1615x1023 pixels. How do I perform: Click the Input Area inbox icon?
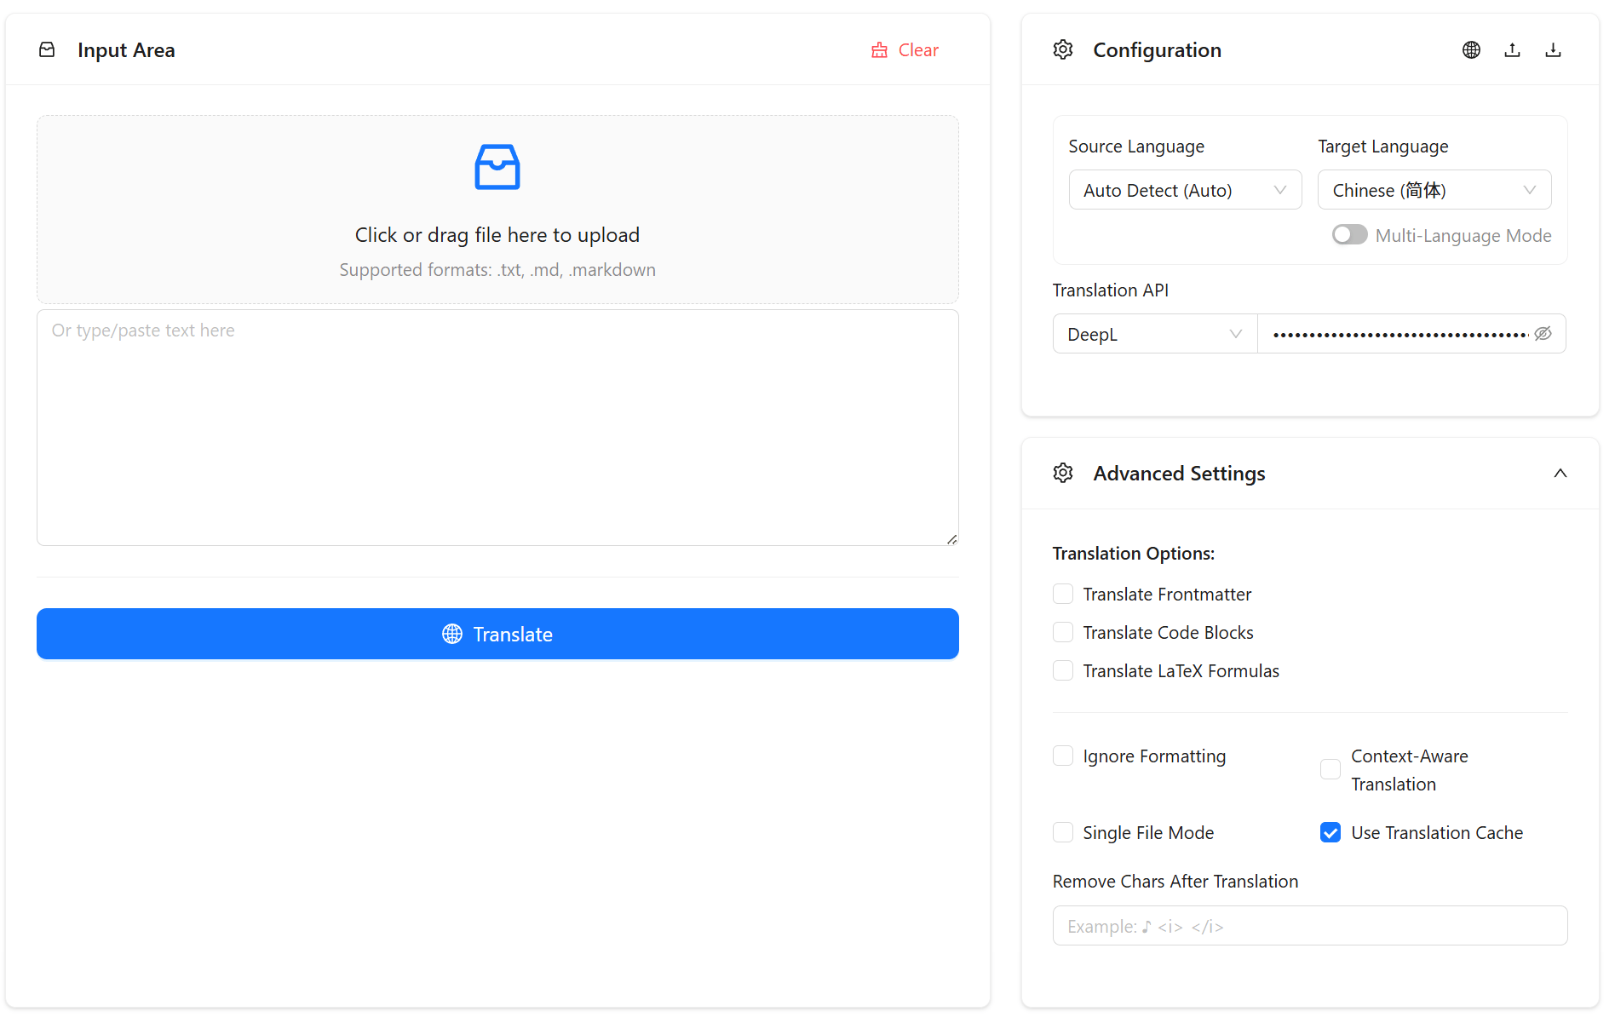click(x=48, y=50)
